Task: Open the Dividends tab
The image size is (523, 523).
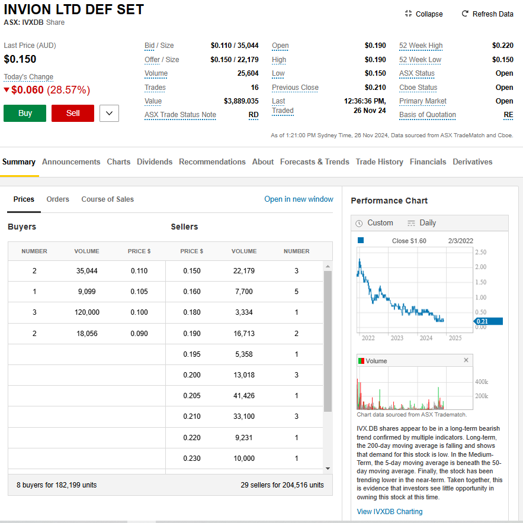Action: pos(155,162)
